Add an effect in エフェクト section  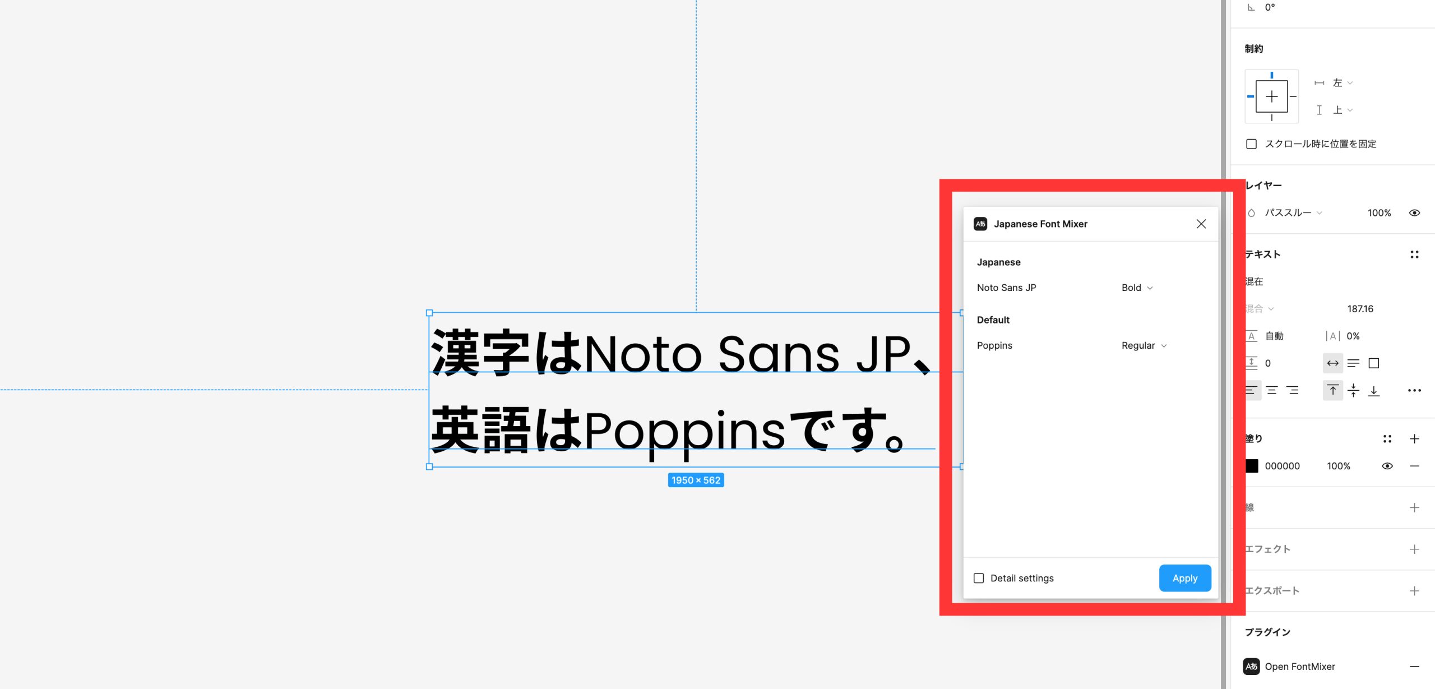pyautogui.click(x=1414, y=549)
